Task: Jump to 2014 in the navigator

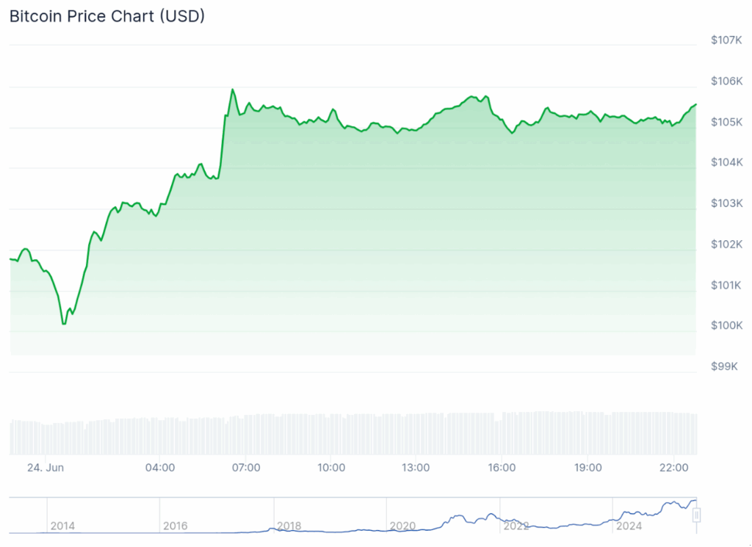Action: click(62, 526)
